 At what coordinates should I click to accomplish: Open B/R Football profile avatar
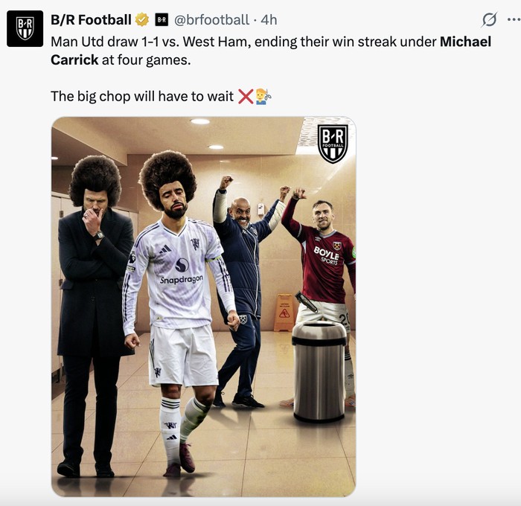pyautogui.click(x=25, y=28)
